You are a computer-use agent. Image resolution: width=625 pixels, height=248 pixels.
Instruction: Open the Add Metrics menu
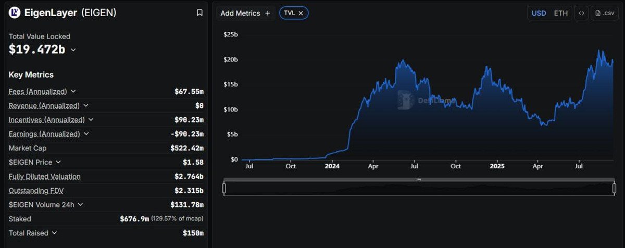(245, 13)
